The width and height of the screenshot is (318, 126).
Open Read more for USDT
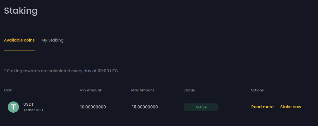262,107
